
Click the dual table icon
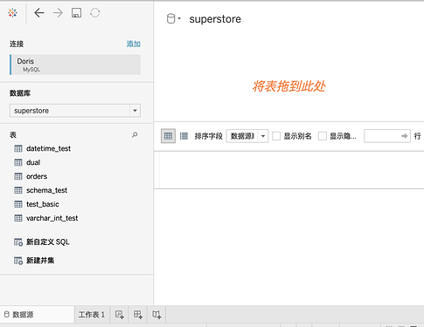(18, 162)
